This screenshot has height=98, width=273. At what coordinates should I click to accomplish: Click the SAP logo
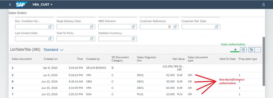[x=22, y=5]
